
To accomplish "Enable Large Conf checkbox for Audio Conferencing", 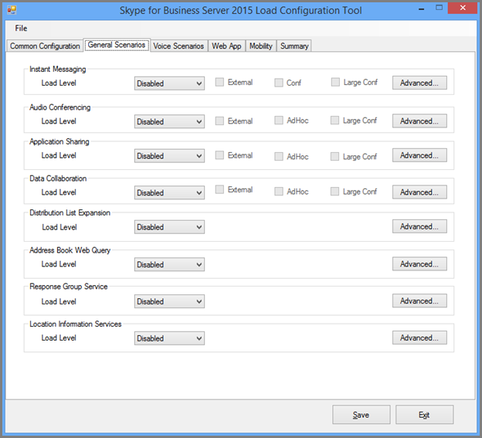I will [x=334, y=121].
